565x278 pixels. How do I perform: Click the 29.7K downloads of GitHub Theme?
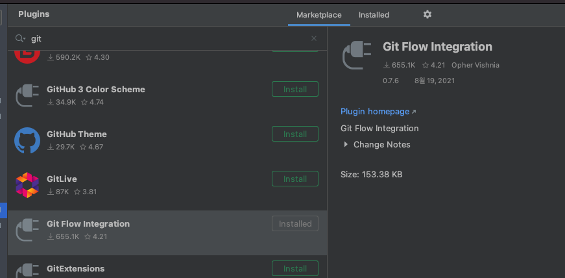[x=60, y=147]
